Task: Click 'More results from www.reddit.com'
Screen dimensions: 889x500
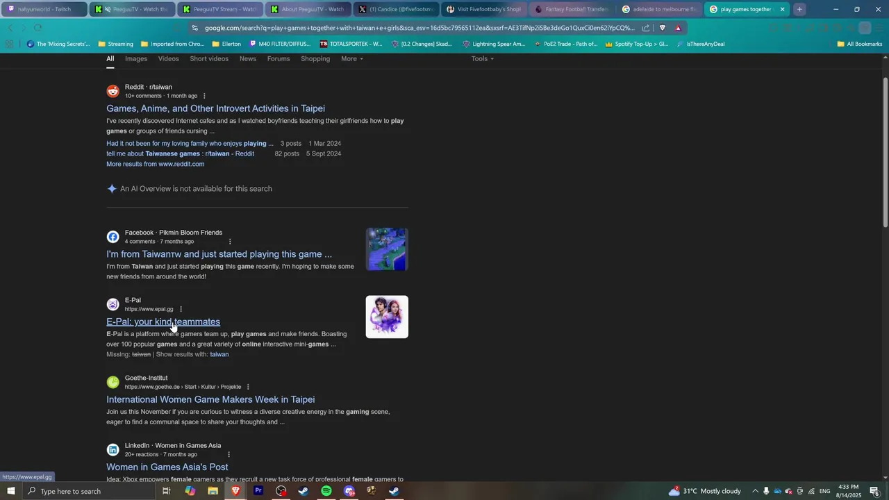Action: coord(155,164)
